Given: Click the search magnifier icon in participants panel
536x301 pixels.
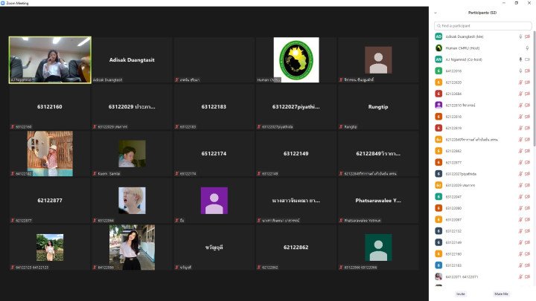Looking at the screenshot, I should pos(439,26).
